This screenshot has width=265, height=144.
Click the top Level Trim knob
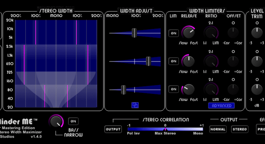257,33
